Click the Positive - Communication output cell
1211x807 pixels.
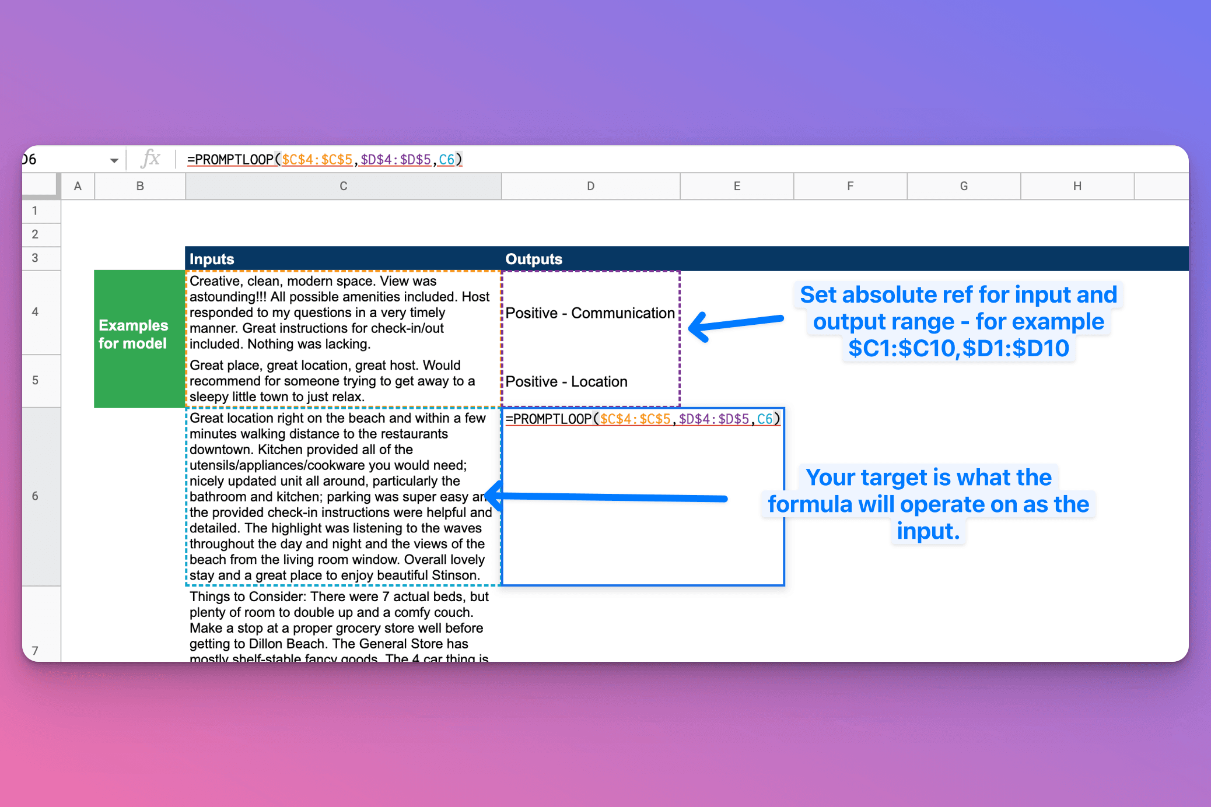[x=590, y=313]
